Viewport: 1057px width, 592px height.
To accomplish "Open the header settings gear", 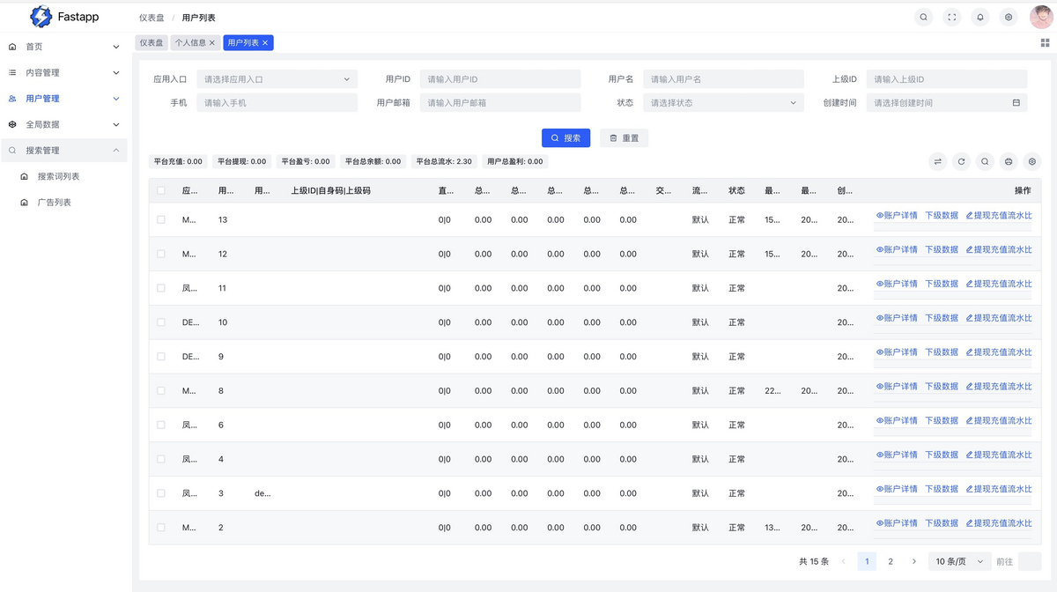I will pos(1009,17).
